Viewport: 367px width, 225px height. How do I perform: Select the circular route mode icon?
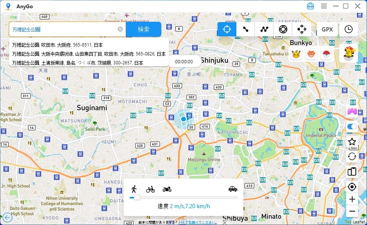[283, 29]
